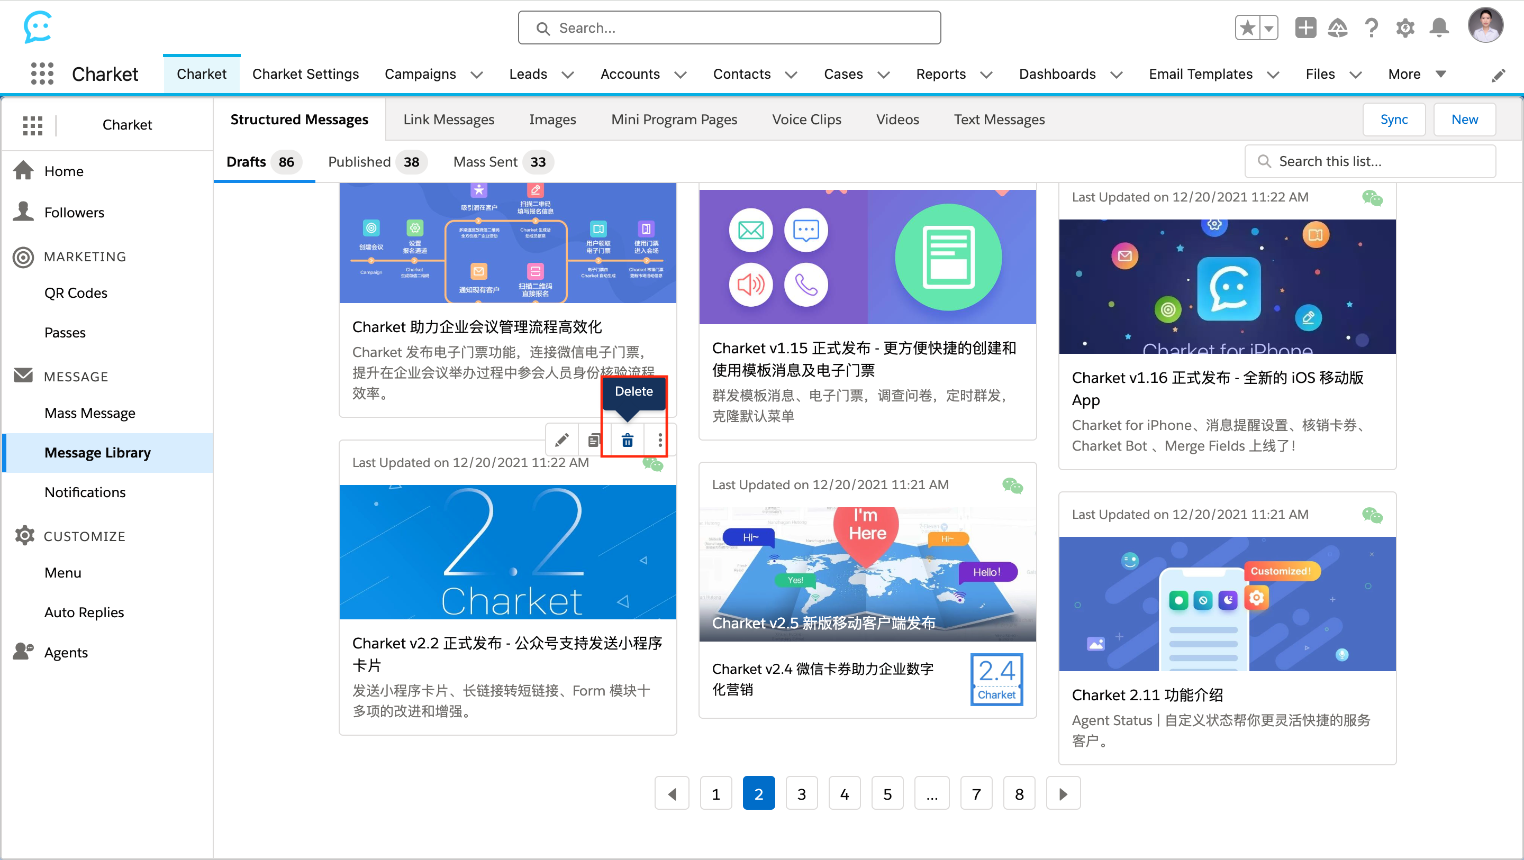Switch to the Link Messages tab
1524x860 pixels.
448,120
